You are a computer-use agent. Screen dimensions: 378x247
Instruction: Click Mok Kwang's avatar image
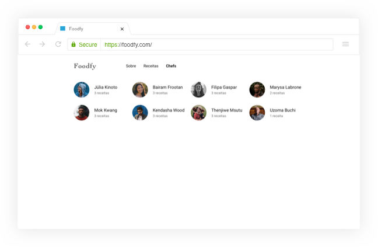click(82, 113)
